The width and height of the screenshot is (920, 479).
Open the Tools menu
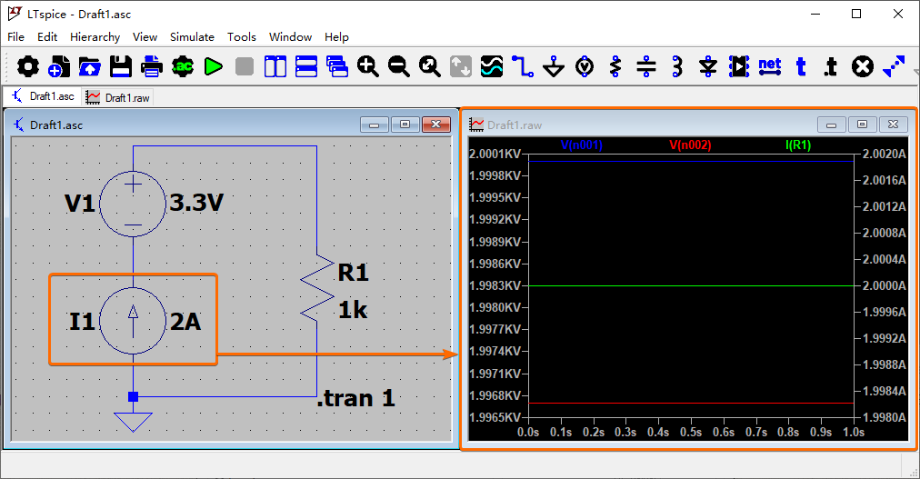tap(242, 37)
